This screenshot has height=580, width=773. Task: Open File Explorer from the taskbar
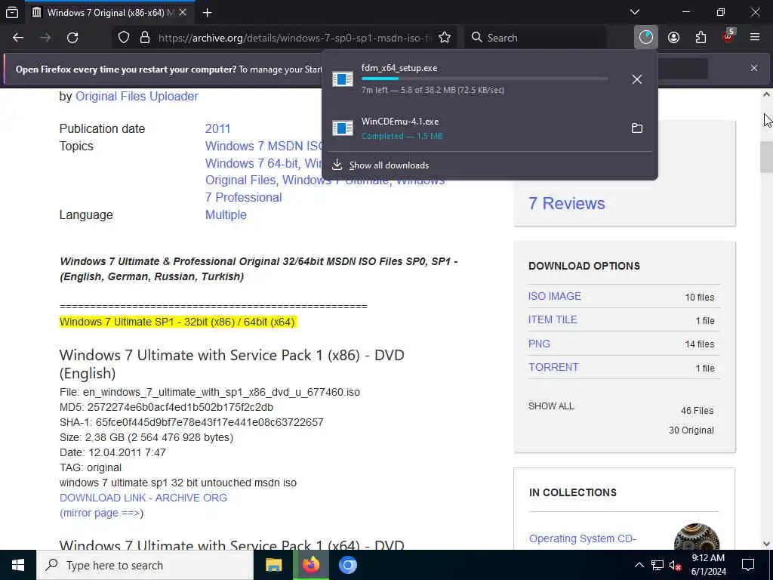pos(273,565)
